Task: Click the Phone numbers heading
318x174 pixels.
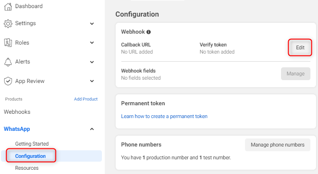Action: pos(141,145)
